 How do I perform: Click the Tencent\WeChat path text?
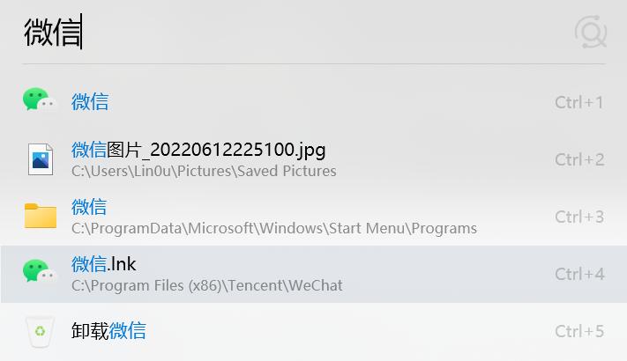point(207,285)
